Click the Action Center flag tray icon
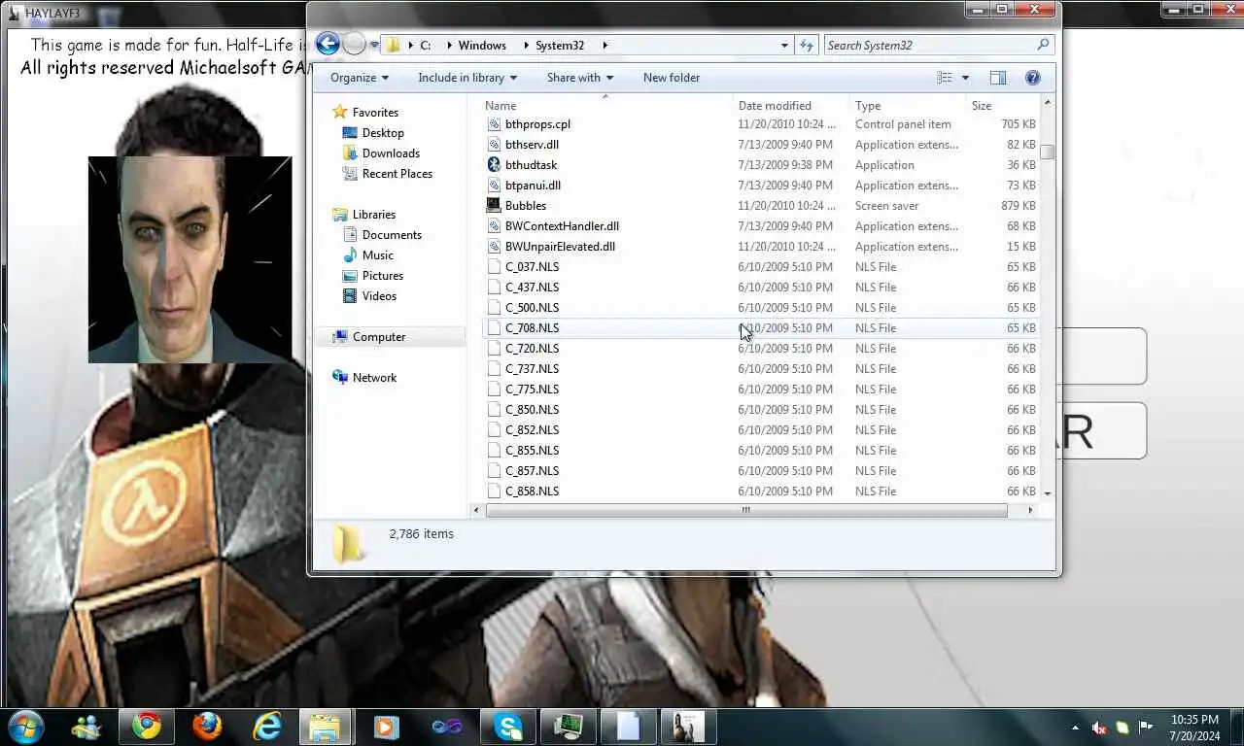This screenshot has height=746, width=1244. click(x=1147, y=728)
